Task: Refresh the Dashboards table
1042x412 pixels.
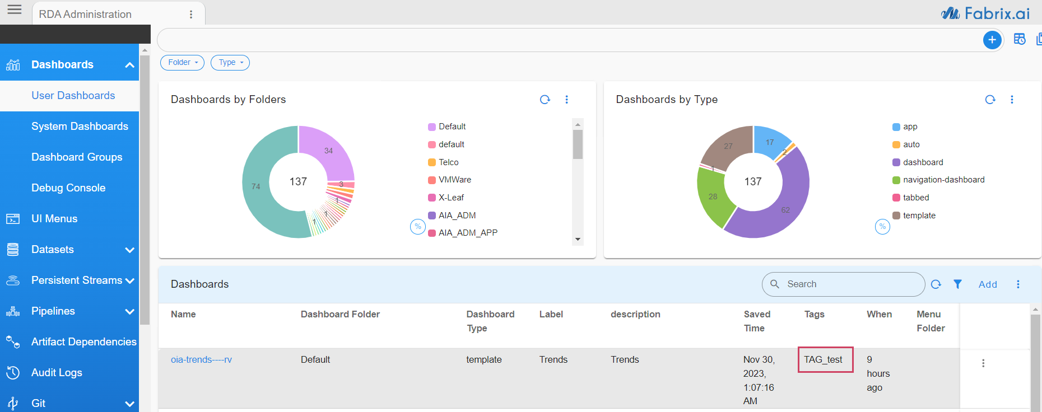Action: pos(936,284)
